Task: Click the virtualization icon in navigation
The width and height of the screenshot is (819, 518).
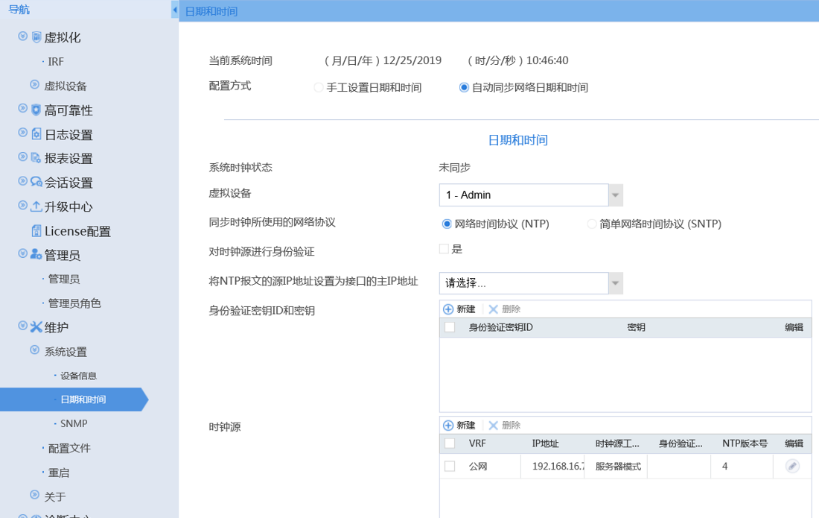Action: 36,37
